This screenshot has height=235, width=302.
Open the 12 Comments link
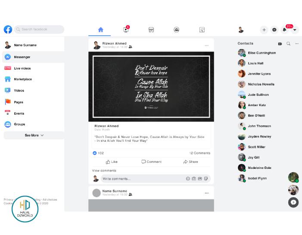point(199,153)
